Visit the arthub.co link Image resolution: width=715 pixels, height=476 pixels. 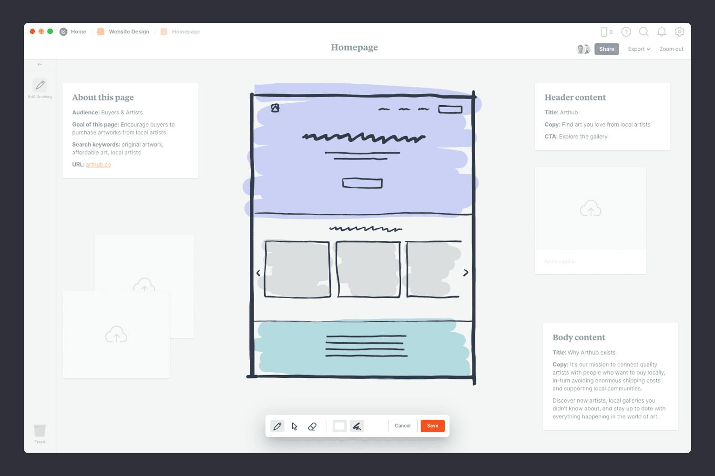pyautogui.click(x=98, y=164)
